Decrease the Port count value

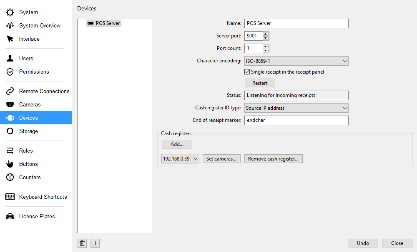(x=266, y=50)
